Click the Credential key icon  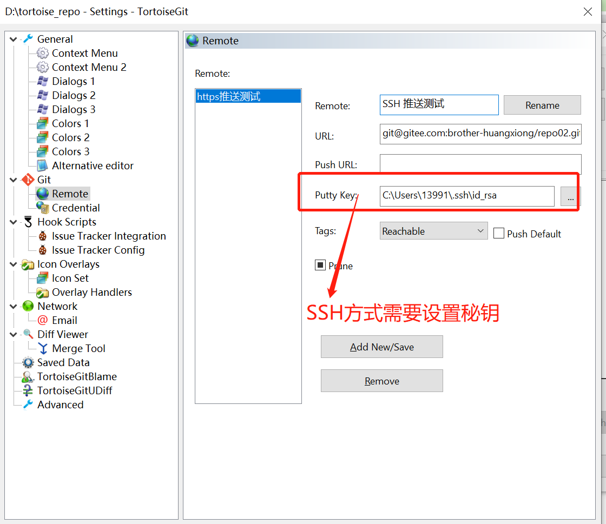tap(43, 208)
